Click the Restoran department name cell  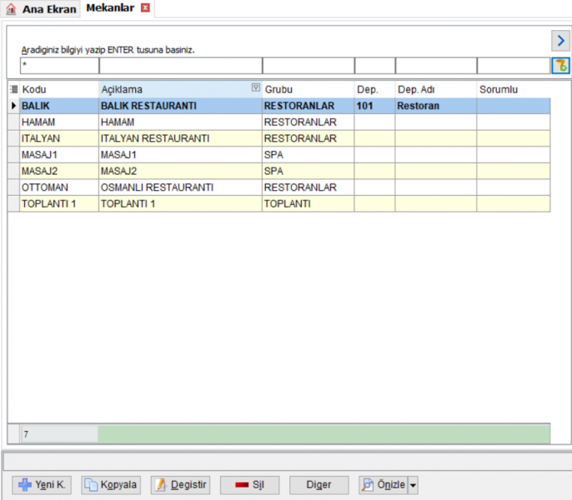pyautogui.click(x=436, y=106)
